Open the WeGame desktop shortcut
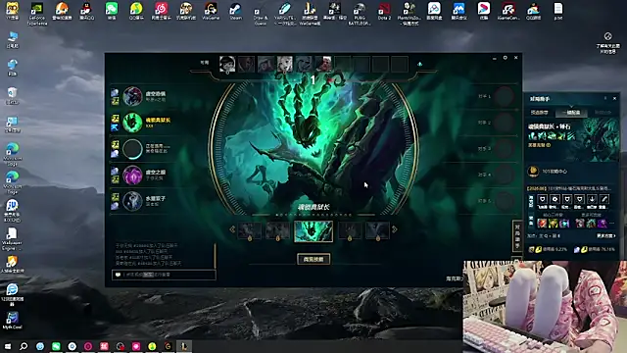This screenshot has height=353, width=627. coord(211,11)
